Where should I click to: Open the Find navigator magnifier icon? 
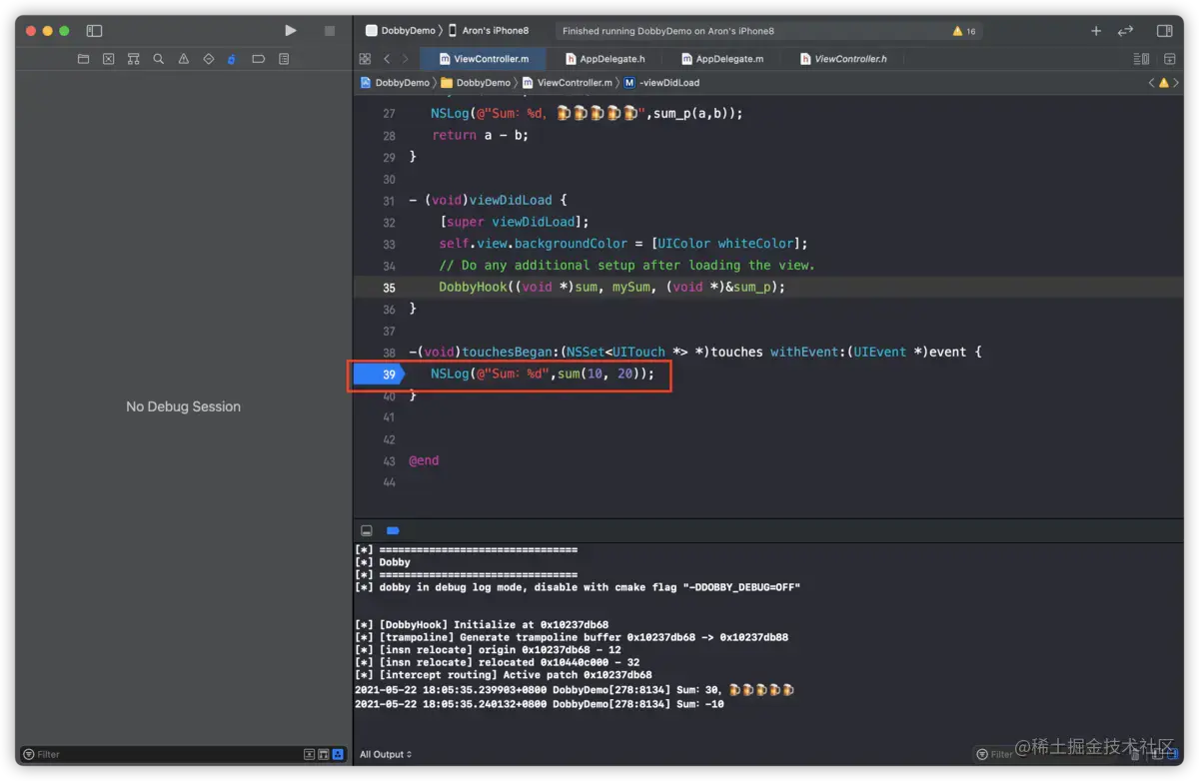pos(158,59)
